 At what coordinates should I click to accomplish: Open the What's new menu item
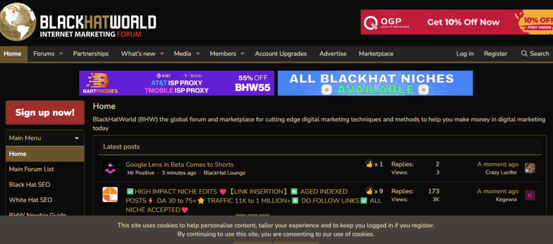138,54
